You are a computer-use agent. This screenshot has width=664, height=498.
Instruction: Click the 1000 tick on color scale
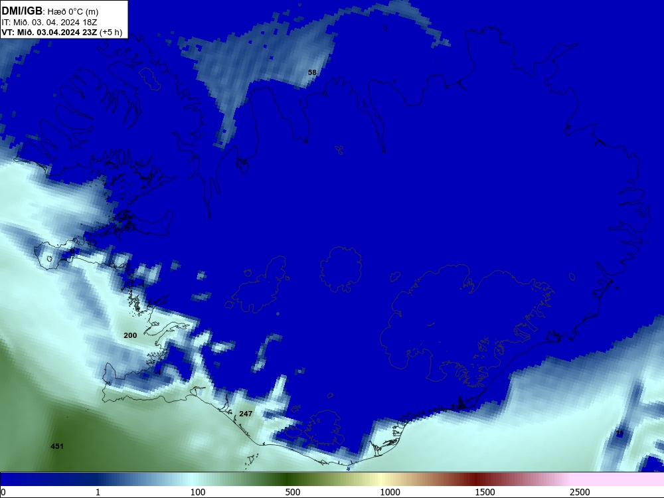click(x=390, y=492)
